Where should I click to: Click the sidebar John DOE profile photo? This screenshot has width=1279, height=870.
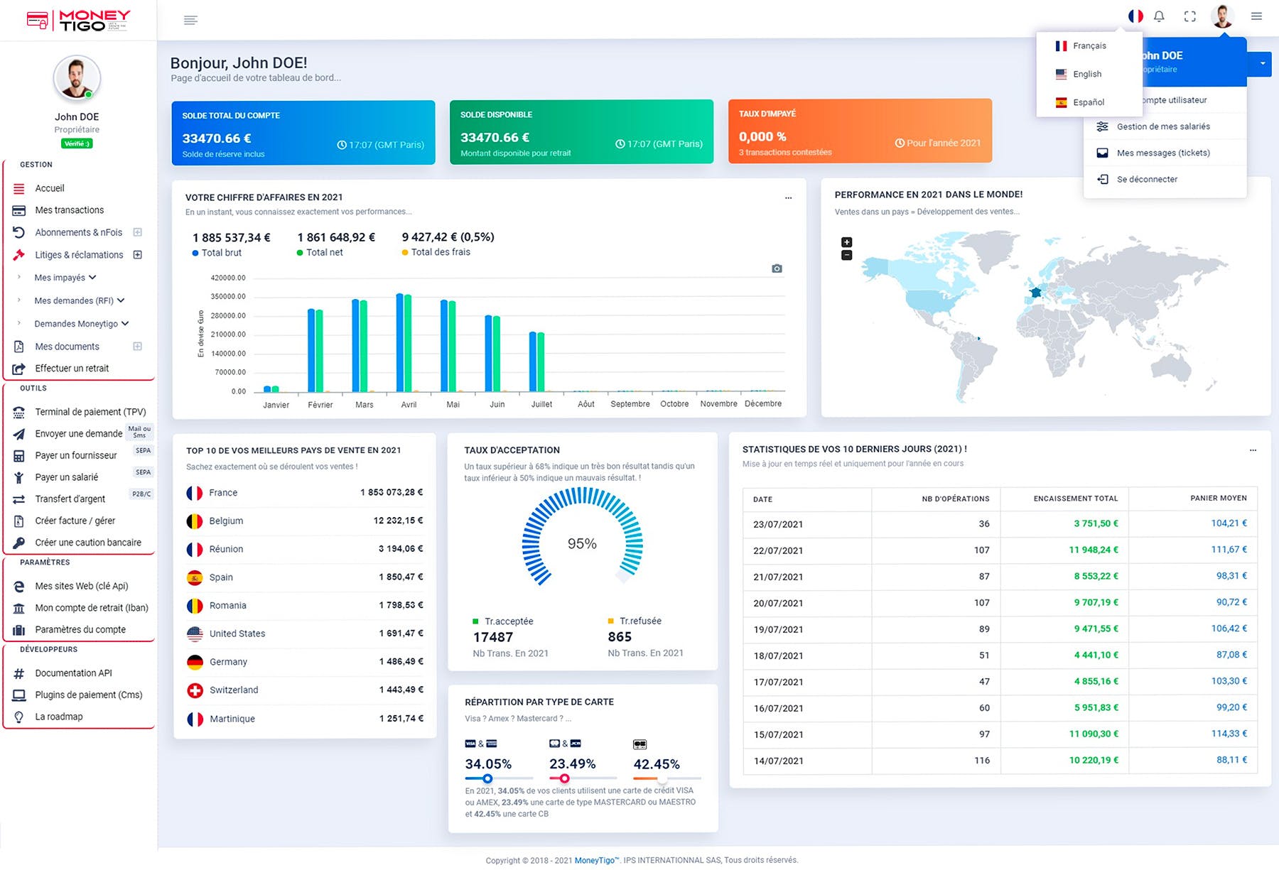pos(77,78)
